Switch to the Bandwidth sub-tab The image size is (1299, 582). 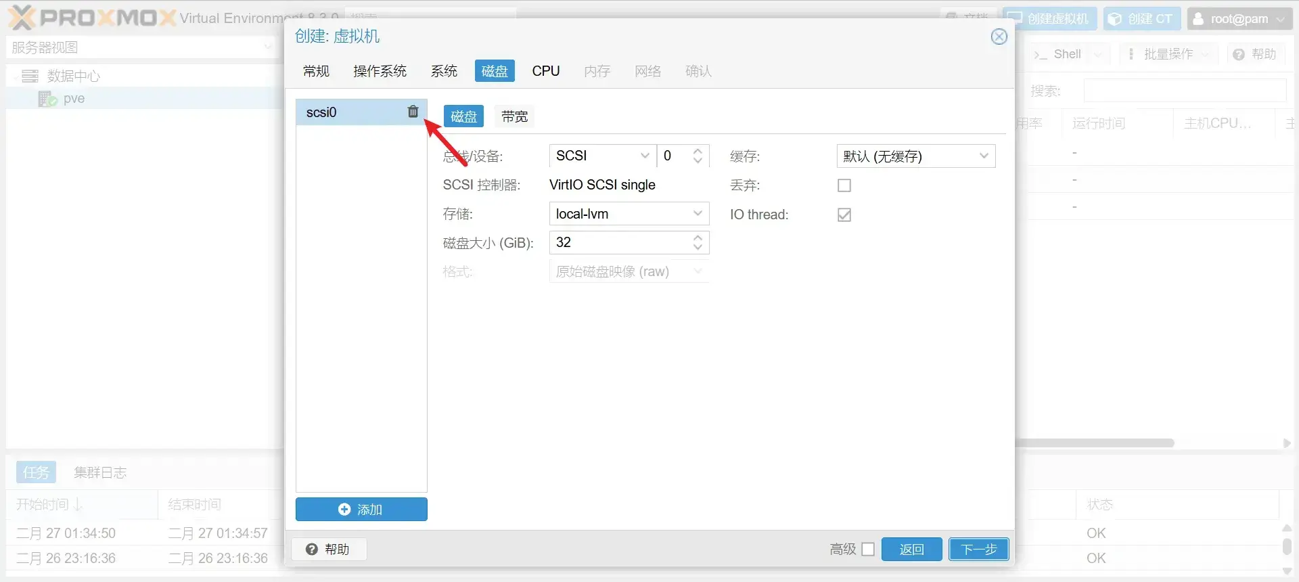514,116
